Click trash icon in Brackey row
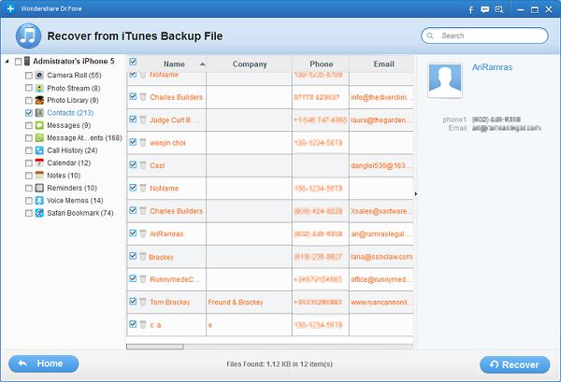 tap(143, 256)
